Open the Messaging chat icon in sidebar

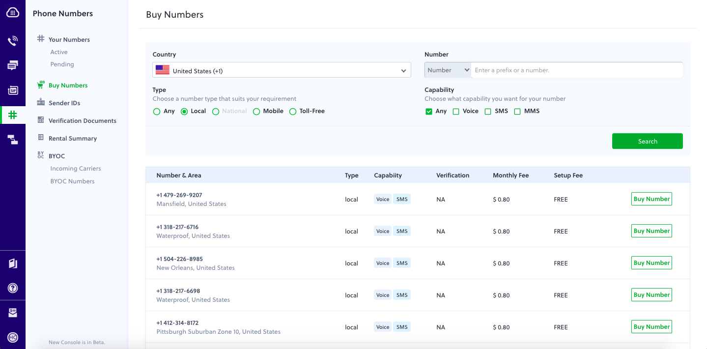pyautogui.click(x=13, y=65)
